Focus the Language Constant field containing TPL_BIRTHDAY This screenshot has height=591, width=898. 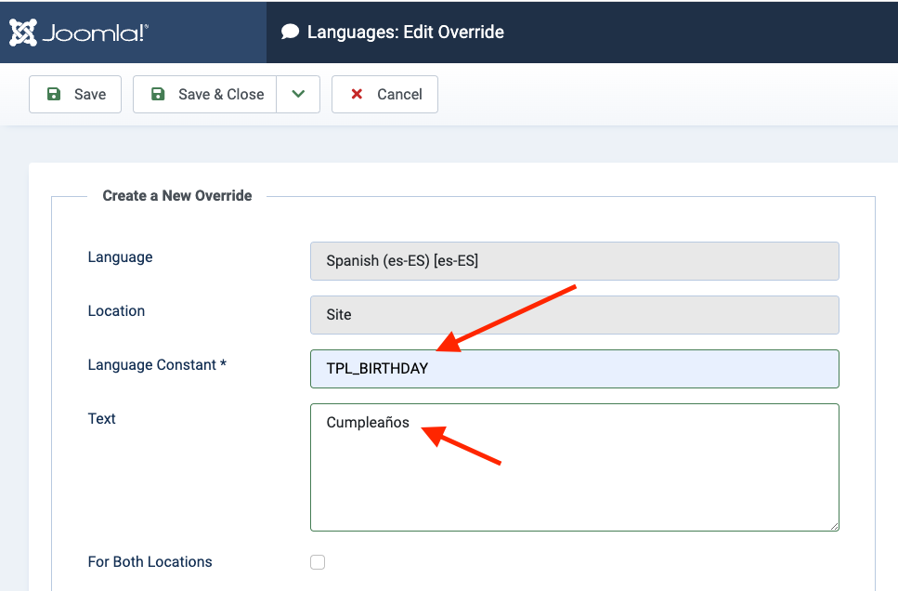(x=574, y=369)
